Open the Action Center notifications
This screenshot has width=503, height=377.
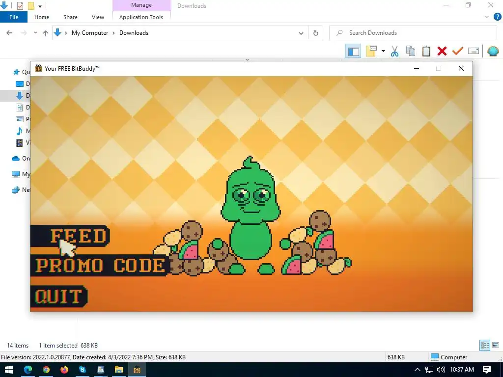487,370
